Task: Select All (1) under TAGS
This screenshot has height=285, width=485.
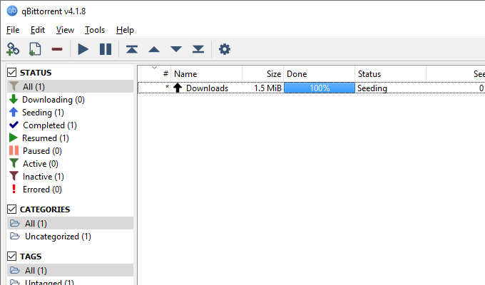Action: 70,270
